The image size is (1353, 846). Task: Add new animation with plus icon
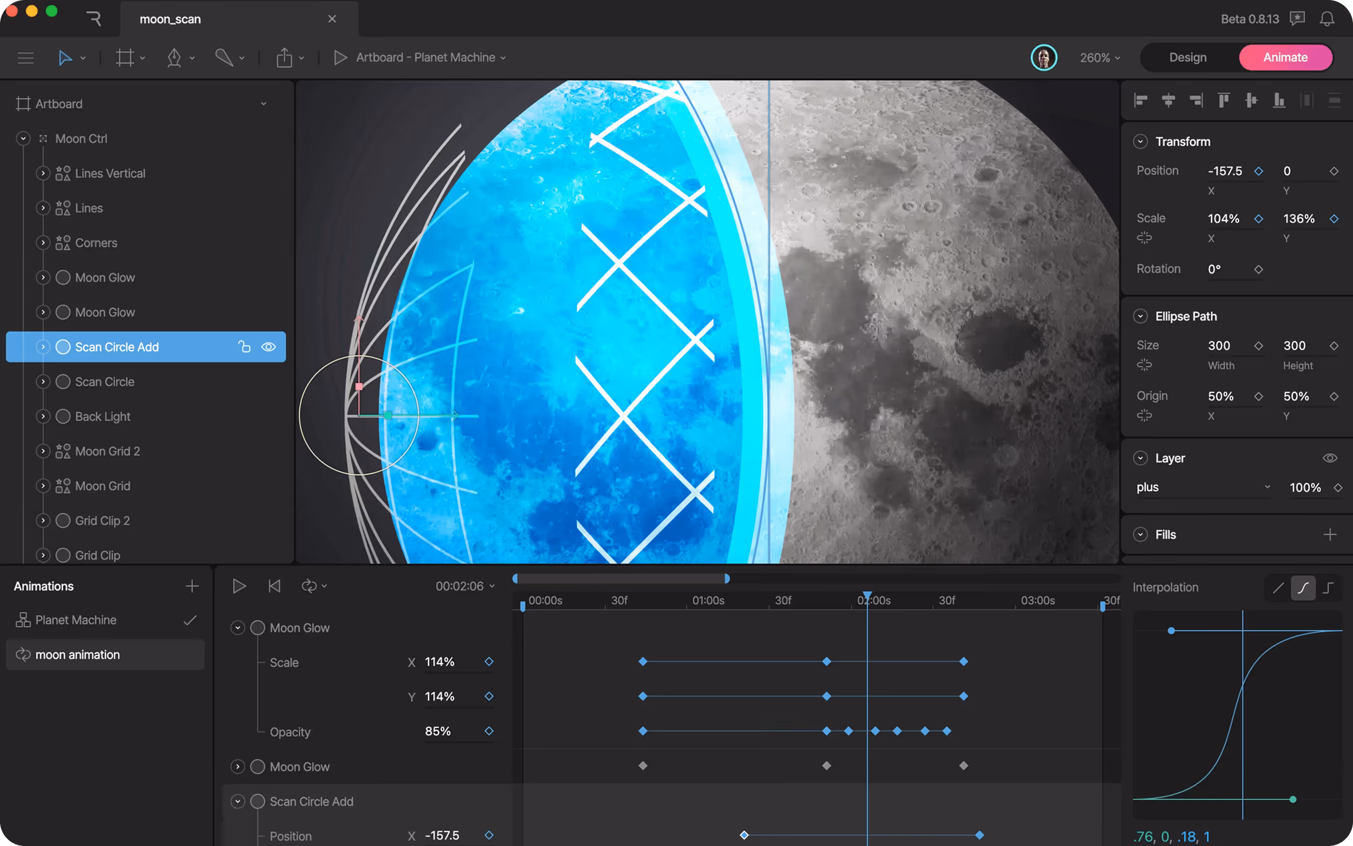(x=192, y=586)
